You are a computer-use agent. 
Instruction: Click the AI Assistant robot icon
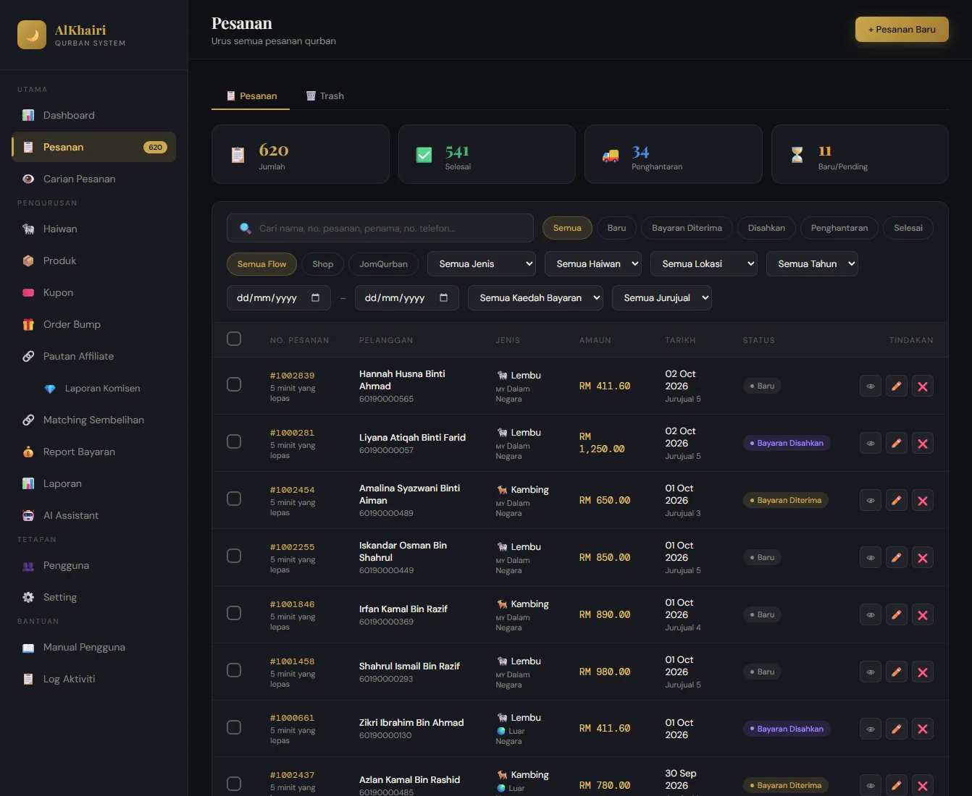(x=28, y=515)
